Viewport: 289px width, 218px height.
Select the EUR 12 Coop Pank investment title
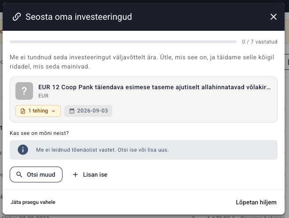coord(155,87)
